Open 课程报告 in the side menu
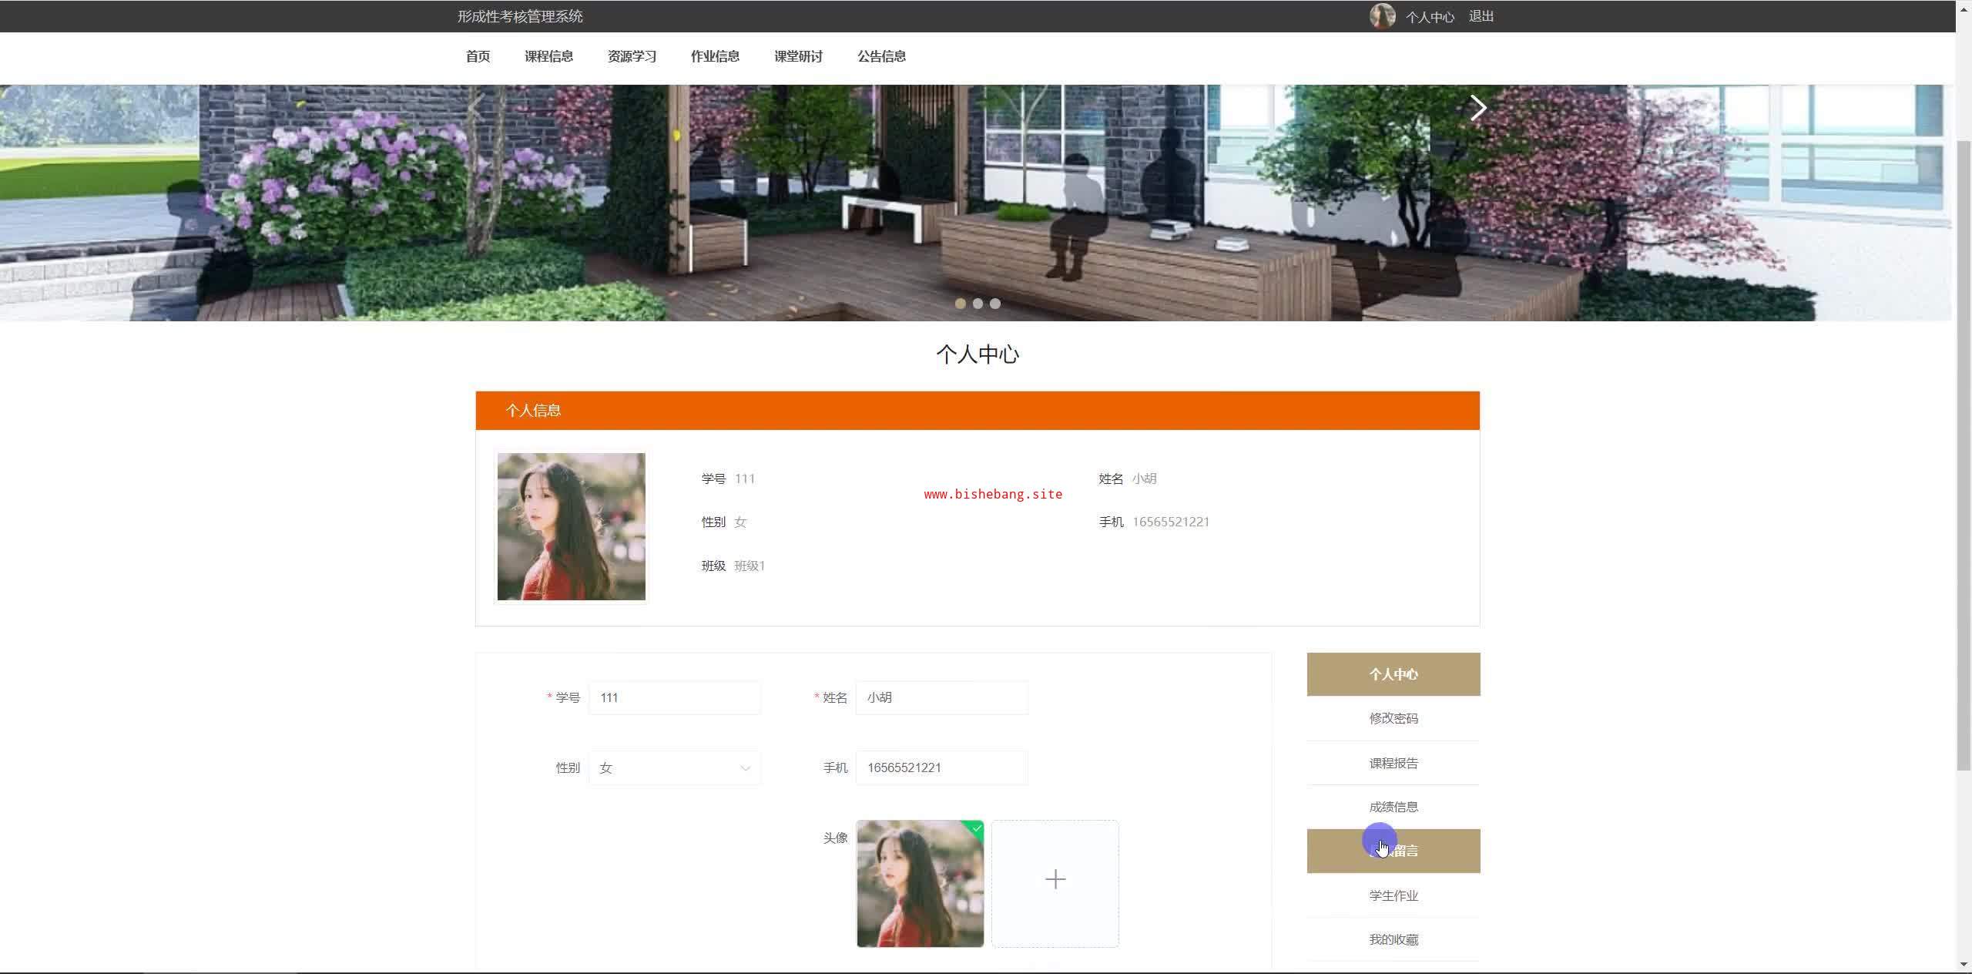Image resolution: width=1972 pixels, height=974 pixels. tap(1393, 763)
